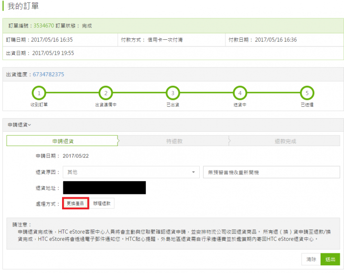The image size is (344, 273).
Task: Click the 清除 button
Action: pyautogui.click(x=311, y=259)
